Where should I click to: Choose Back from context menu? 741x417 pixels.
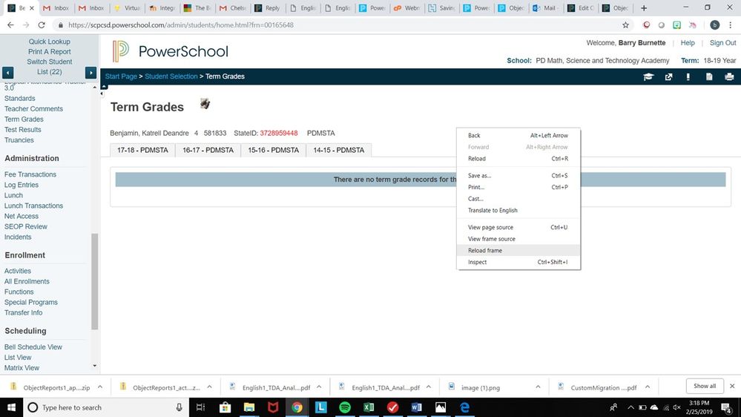518,135
